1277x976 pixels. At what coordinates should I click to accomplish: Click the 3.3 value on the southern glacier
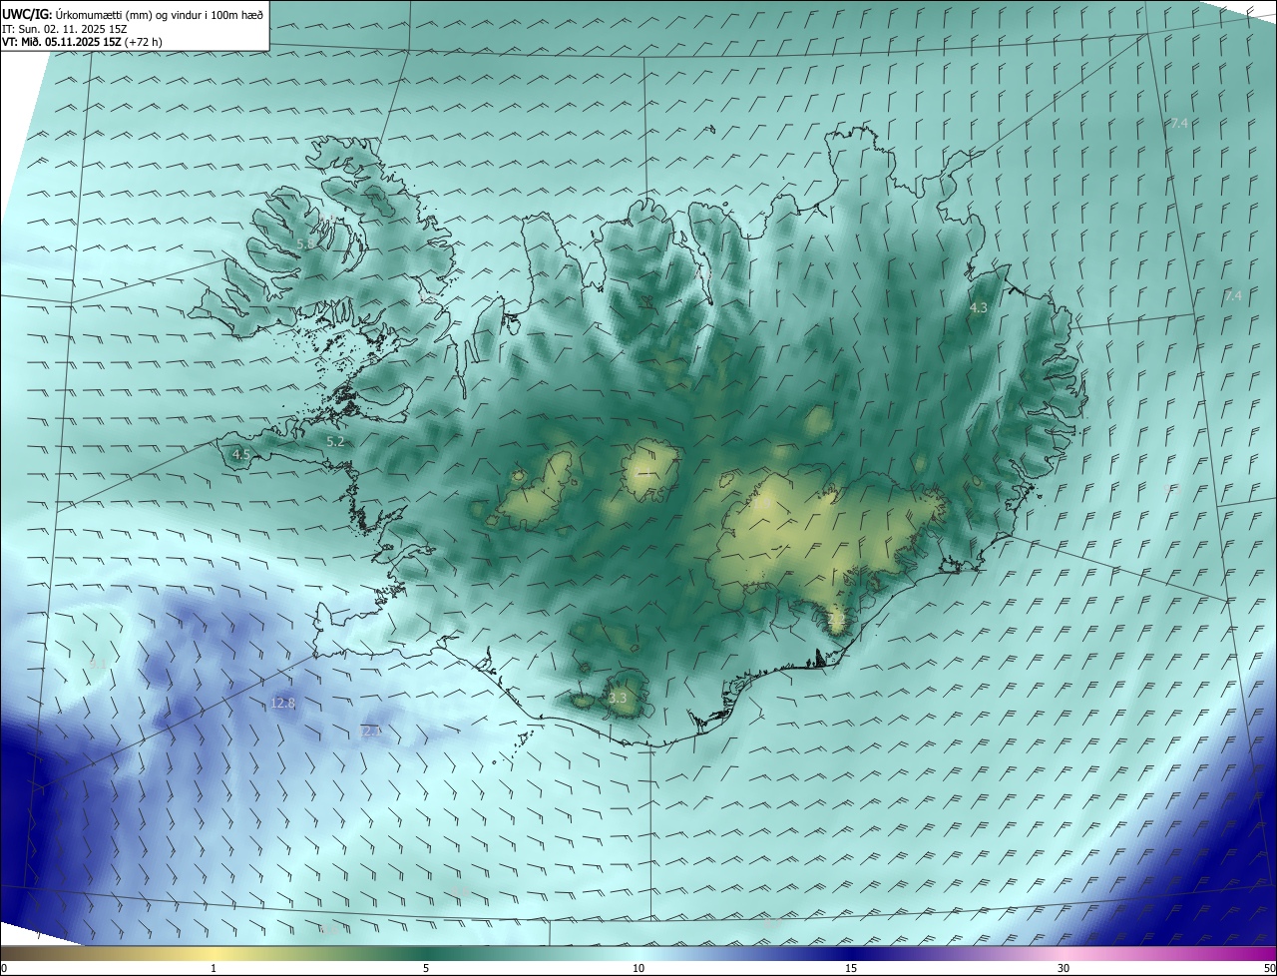point(618,698)
